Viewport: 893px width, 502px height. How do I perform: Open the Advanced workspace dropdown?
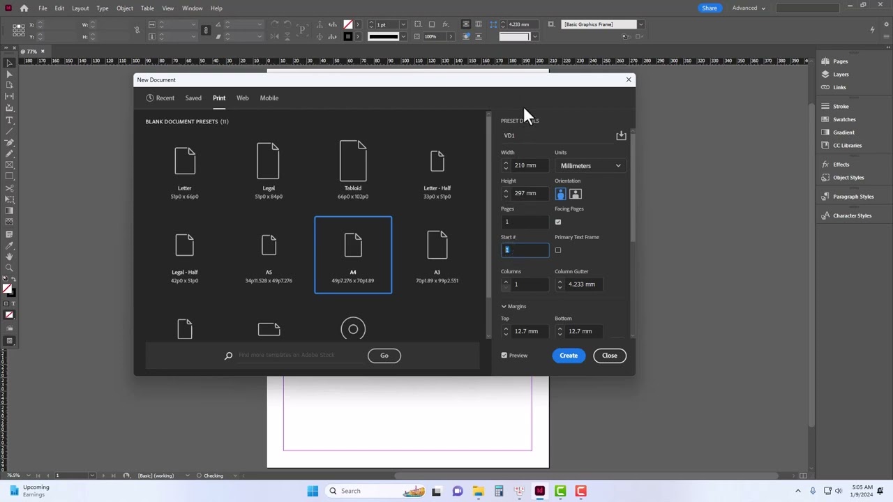pos(748,8)
